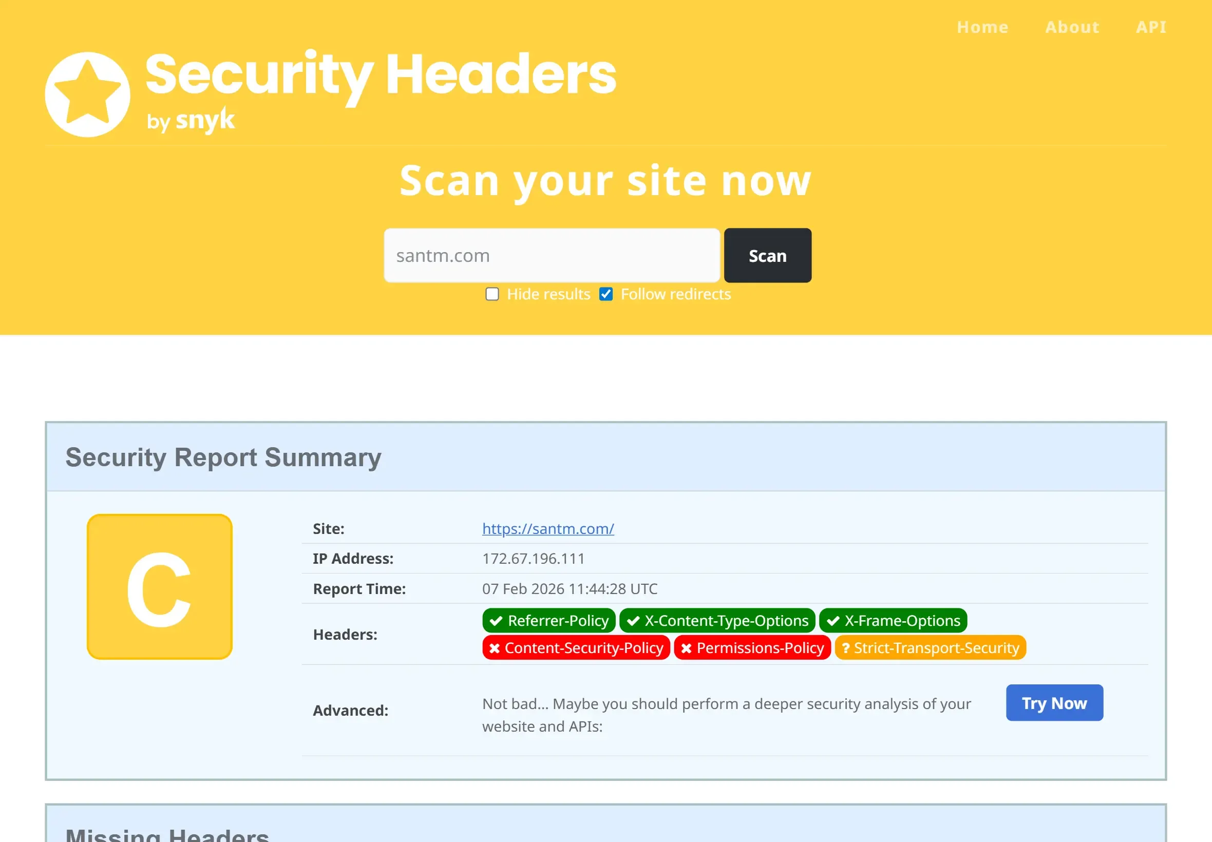Focus the site URL input field
Viewport: 1212px width, 842px height.
click(x=552, y=255)
